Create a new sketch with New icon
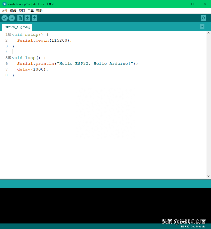211x229 pixels. point(20,18)
